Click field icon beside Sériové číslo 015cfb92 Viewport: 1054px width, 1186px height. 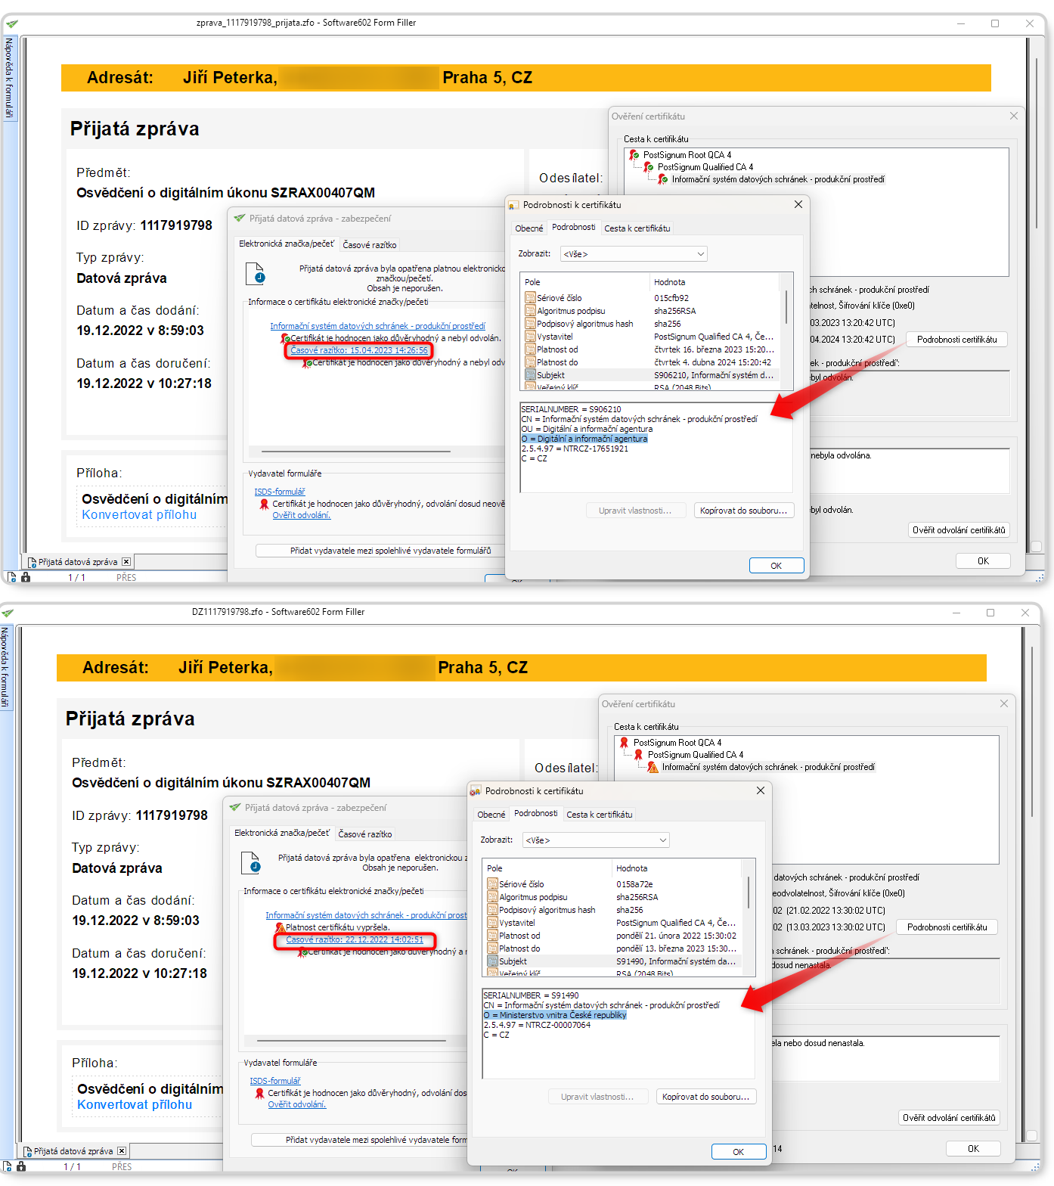click(x=530, y=298)
